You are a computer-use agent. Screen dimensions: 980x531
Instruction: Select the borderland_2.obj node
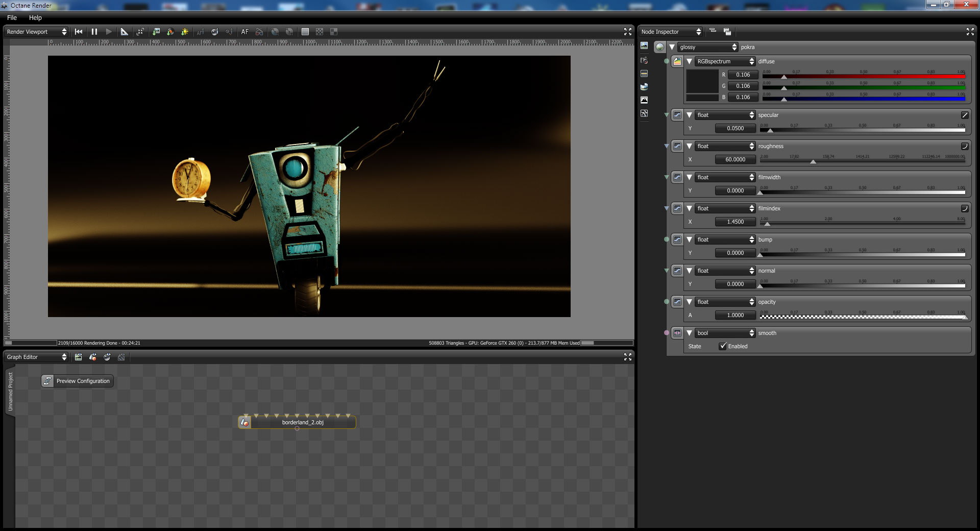point(297,422)
